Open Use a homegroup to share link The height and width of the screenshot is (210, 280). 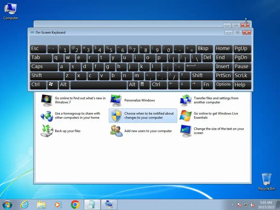77,116
